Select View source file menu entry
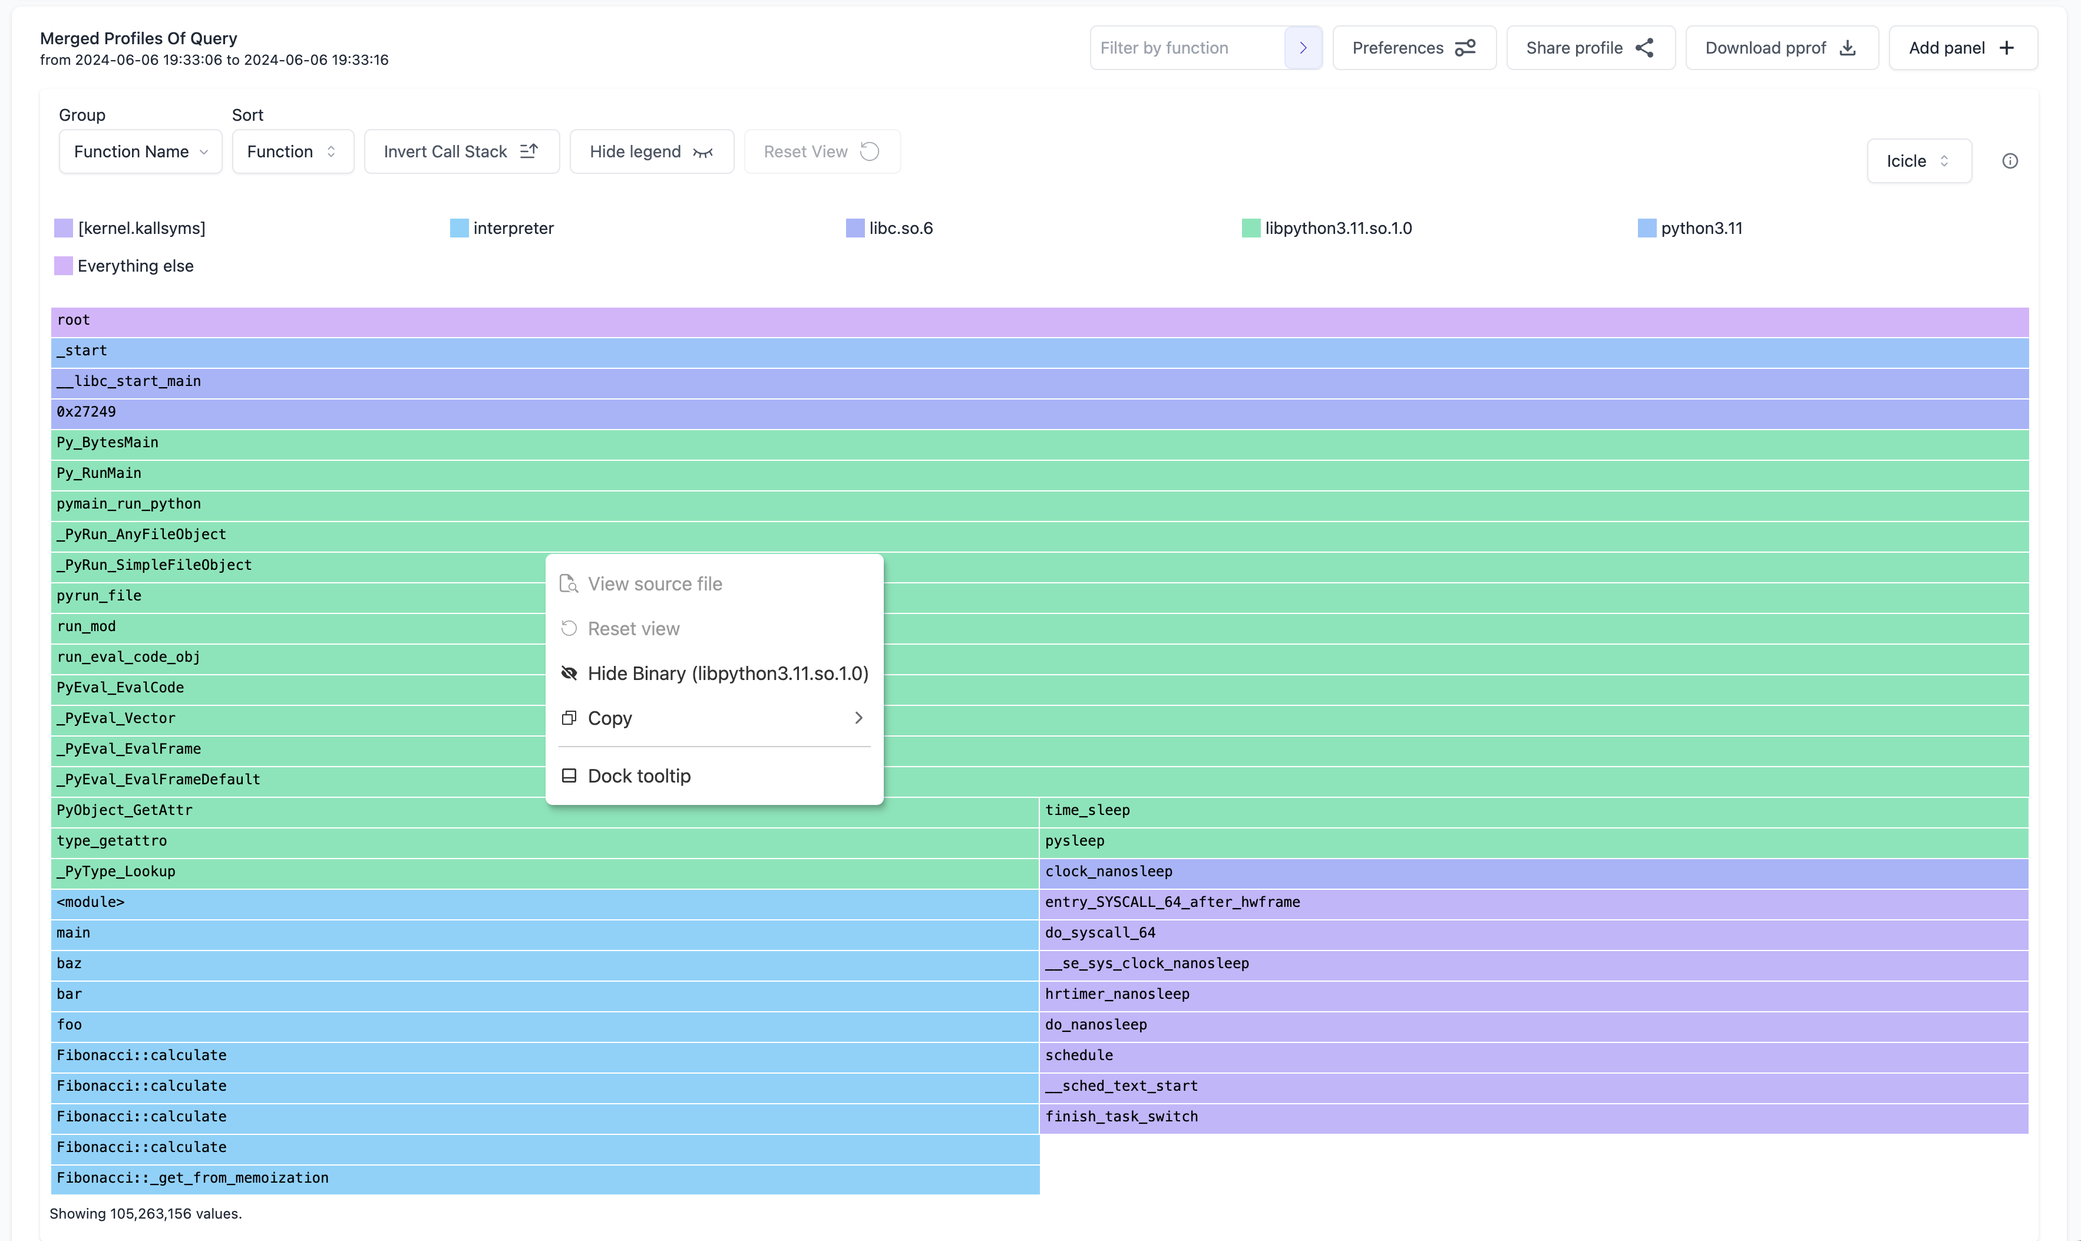Viewport: 2081px width, 1241px height. (654, 584)
